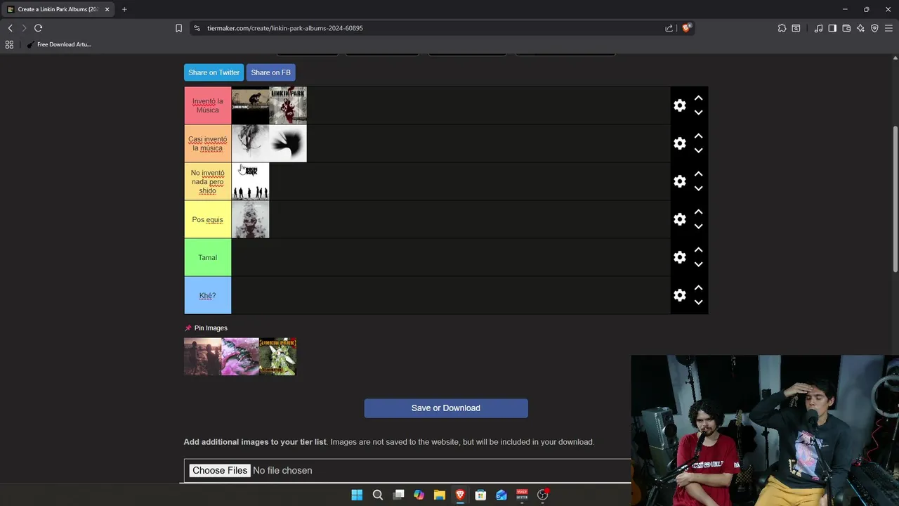Close the Create a Linkin Park Albums tab

point(107,9)
